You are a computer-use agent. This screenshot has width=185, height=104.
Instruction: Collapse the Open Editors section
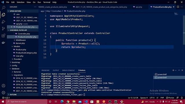23,11
